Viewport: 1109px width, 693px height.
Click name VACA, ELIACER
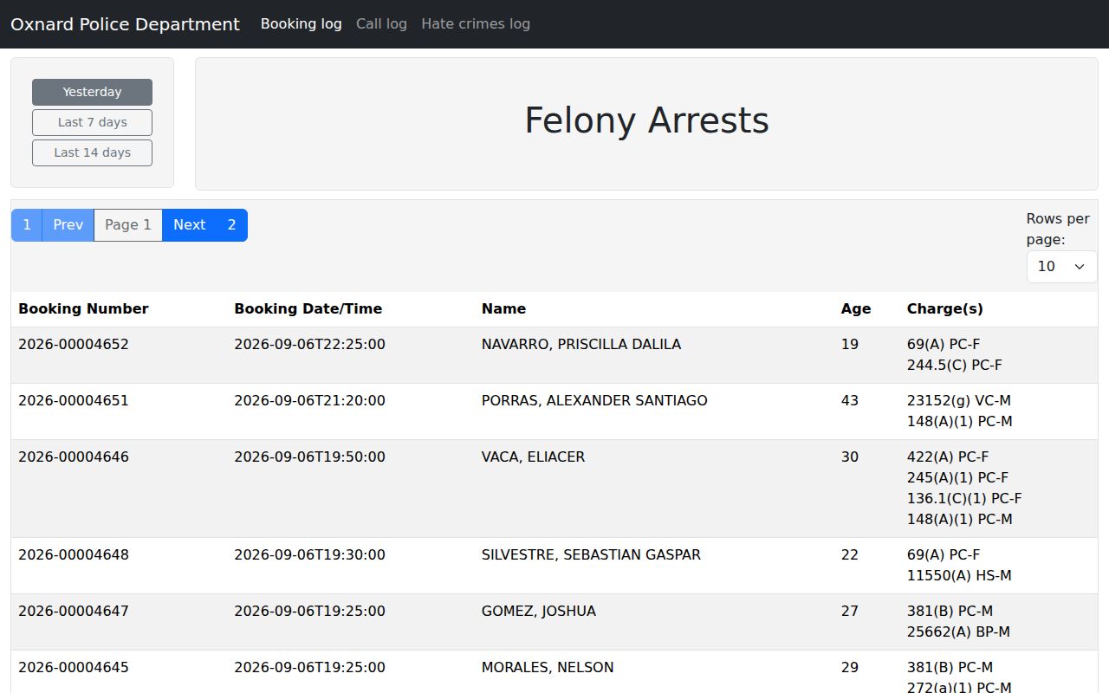533,457
